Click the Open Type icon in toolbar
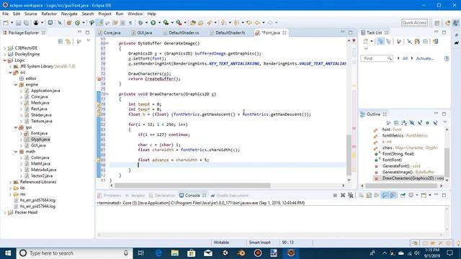 tap(193, 22)
